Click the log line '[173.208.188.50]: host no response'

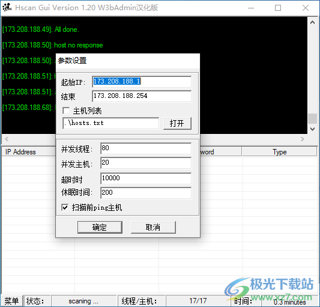click(x=53, y=45)
